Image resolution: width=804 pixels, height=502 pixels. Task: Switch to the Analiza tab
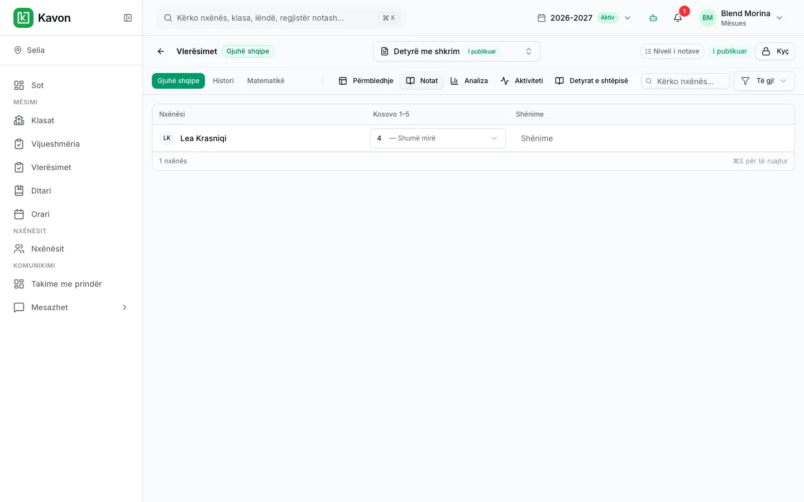click(469, 81)
